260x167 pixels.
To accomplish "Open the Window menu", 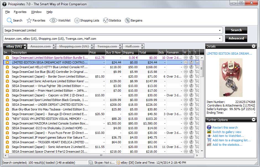I will pos(36,12).
